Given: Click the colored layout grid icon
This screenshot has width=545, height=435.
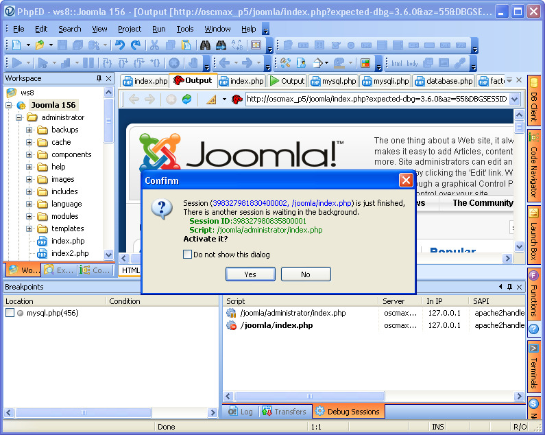Looking at the screenshot, I should tap(365, 63).
